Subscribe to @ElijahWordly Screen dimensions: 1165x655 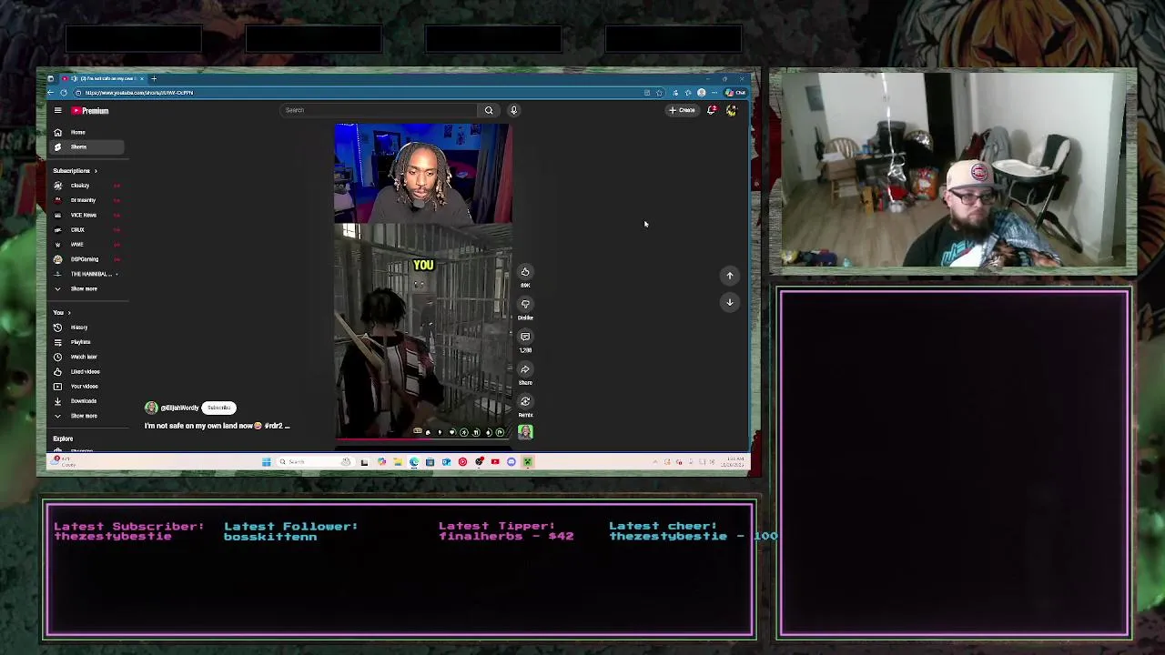(219, 408)
